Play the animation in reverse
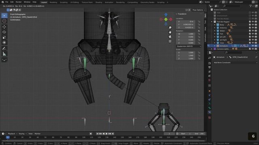259x145 pixels. tap(104, 134)
